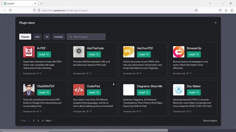Screen dimensions: 236x132
Task: Install the CoderPad plugin
Action: [x=94, y=92]
